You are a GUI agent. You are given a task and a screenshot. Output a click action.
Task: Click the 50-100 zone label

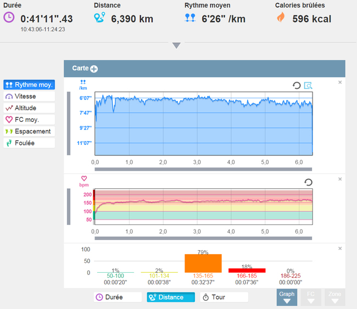tap(115, 276)
